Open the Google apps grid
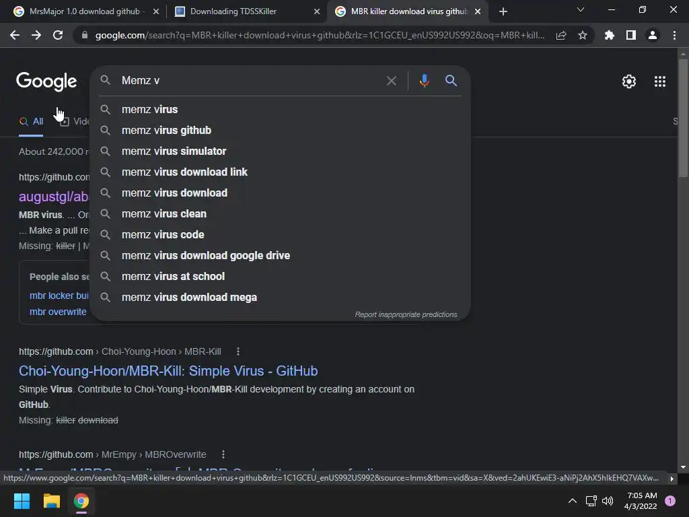This screenshot has width=689, height=517. pos(660,81)
